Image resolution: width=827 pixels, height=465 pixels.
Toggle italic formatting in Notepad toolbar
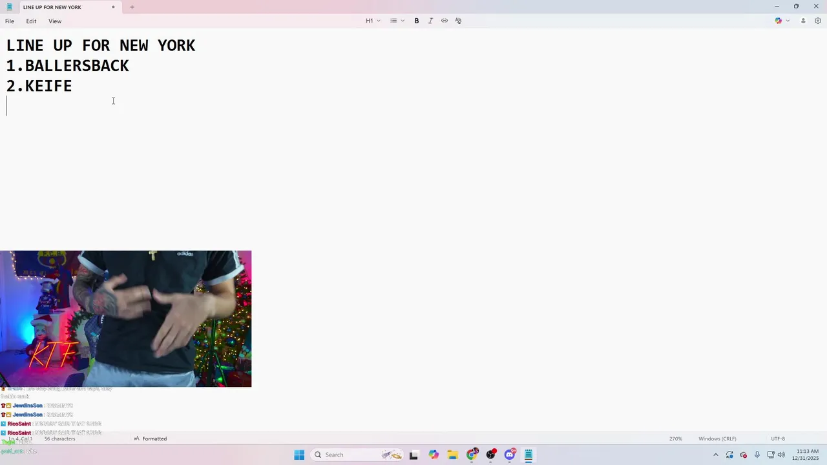pos(430,21)
